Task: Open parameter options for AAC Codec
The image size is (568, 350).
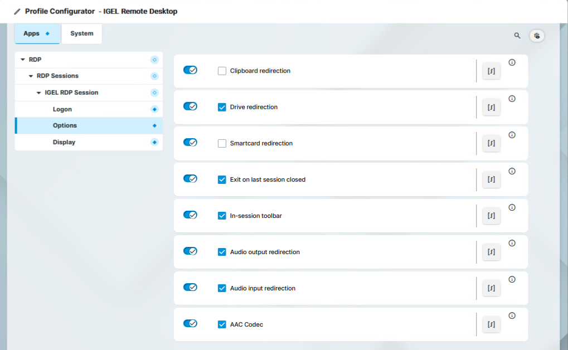Action: coord(491,324)
